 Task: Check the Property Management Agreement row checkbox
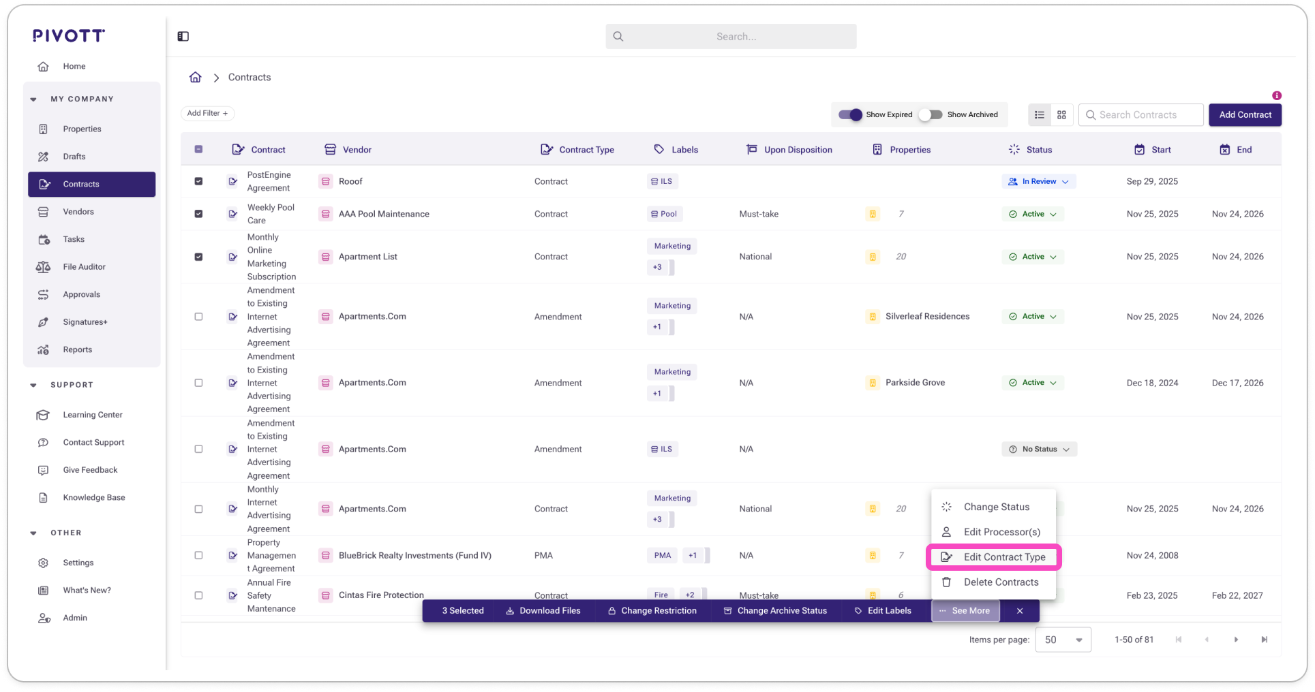pos(198,556)
